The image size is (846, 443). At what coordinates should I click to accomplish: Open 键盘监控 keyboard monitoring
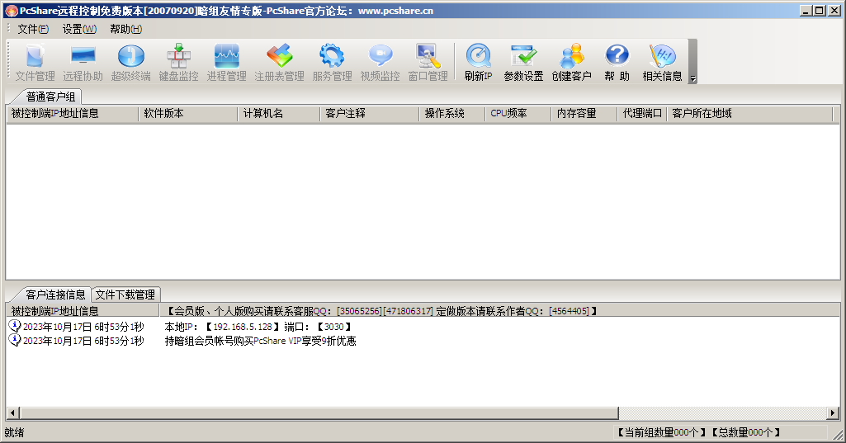(x=178, y=62)
